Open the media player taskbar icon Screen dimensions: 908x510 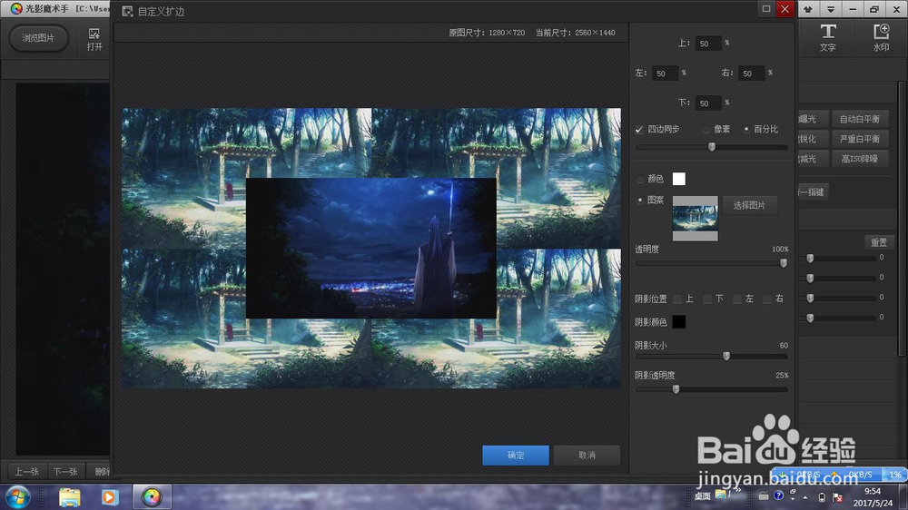(x=110, y=497)
